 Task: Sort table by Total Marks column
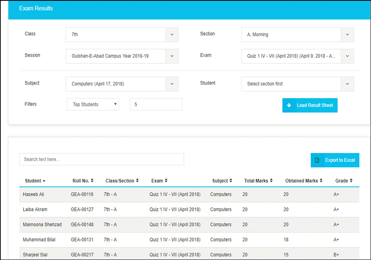[258, 181]
